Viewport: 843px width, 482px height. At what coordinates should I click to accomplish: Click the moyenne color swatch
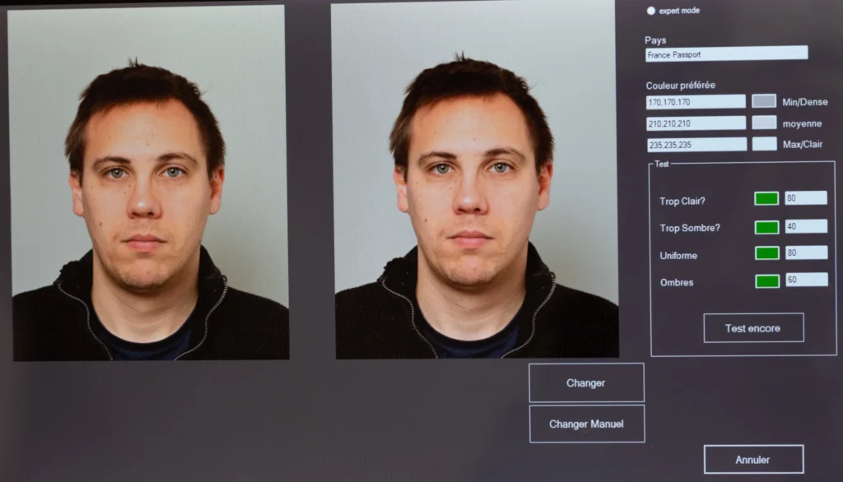764,123
